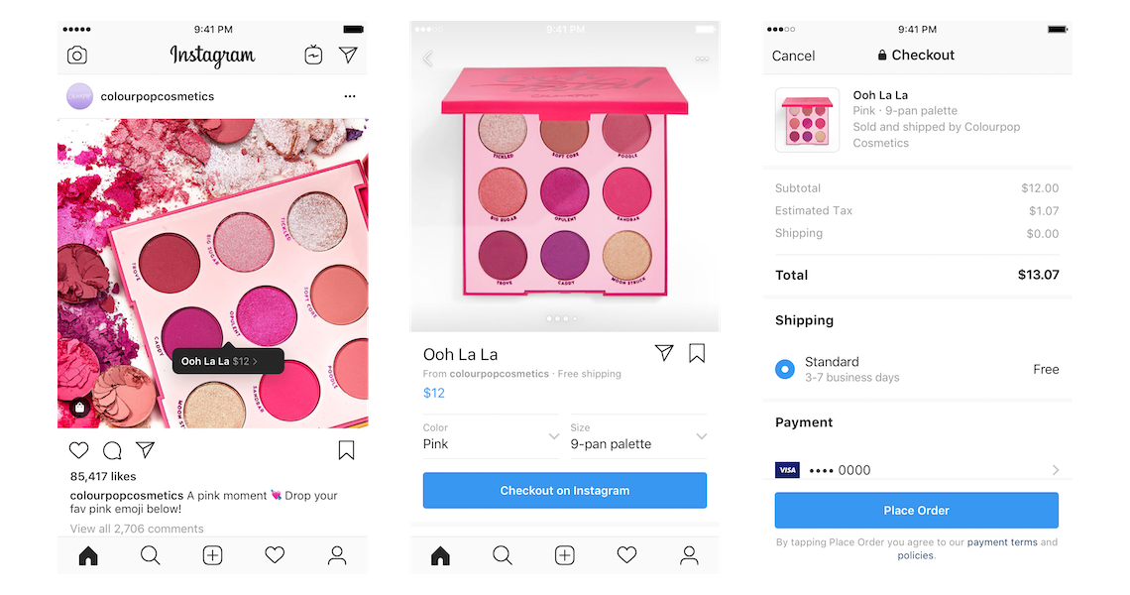Screen dimensions: 1130x595
Task: Open comments bubble under the feed post
Action: [112, 451]
